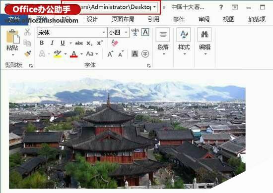This screenshot has width=273, height=193.
Task: Click the Subscript x₂ icon
Action: (x=89, y=43)
